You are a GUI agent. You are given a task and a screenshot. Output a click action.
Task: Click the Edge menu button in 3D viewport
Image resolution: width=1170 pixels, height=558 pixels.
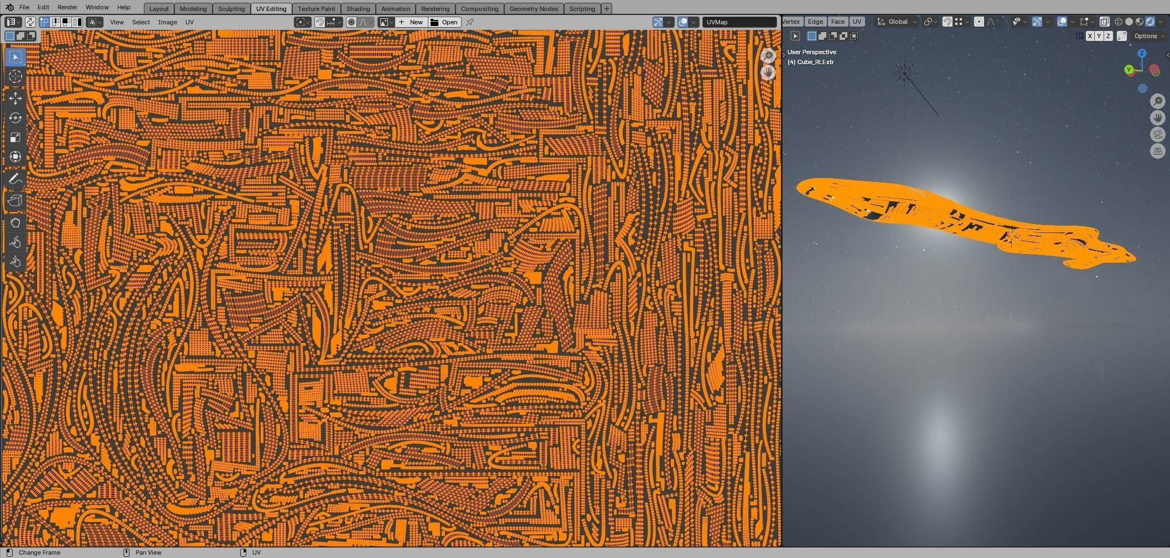click(x=815, y=22)
